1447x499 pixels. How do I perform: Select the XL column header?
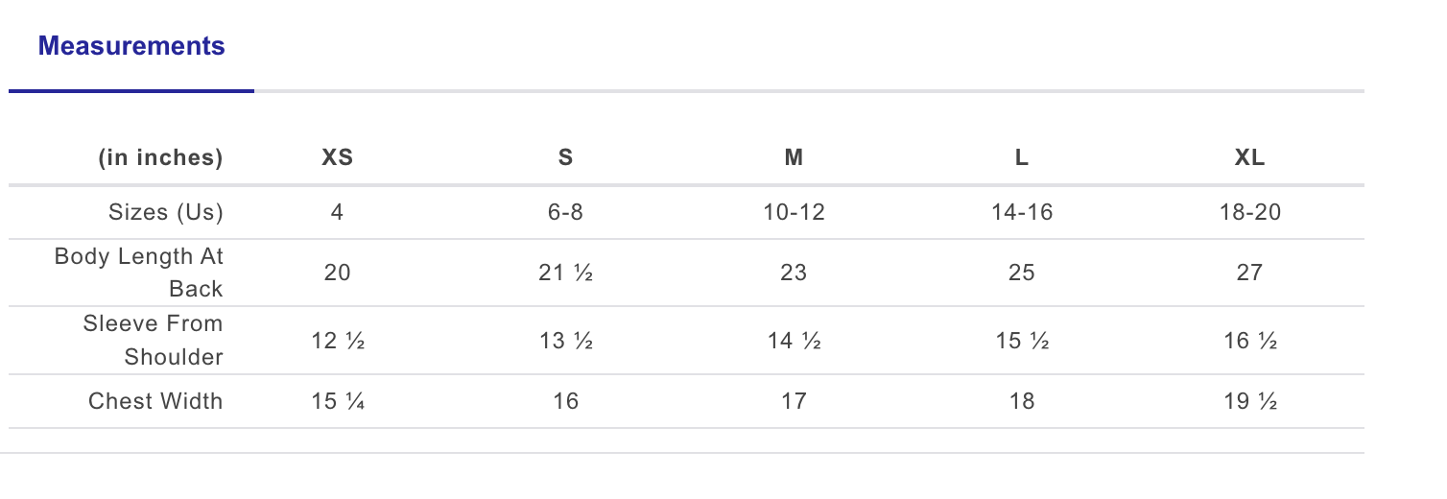coord(1249,158)
